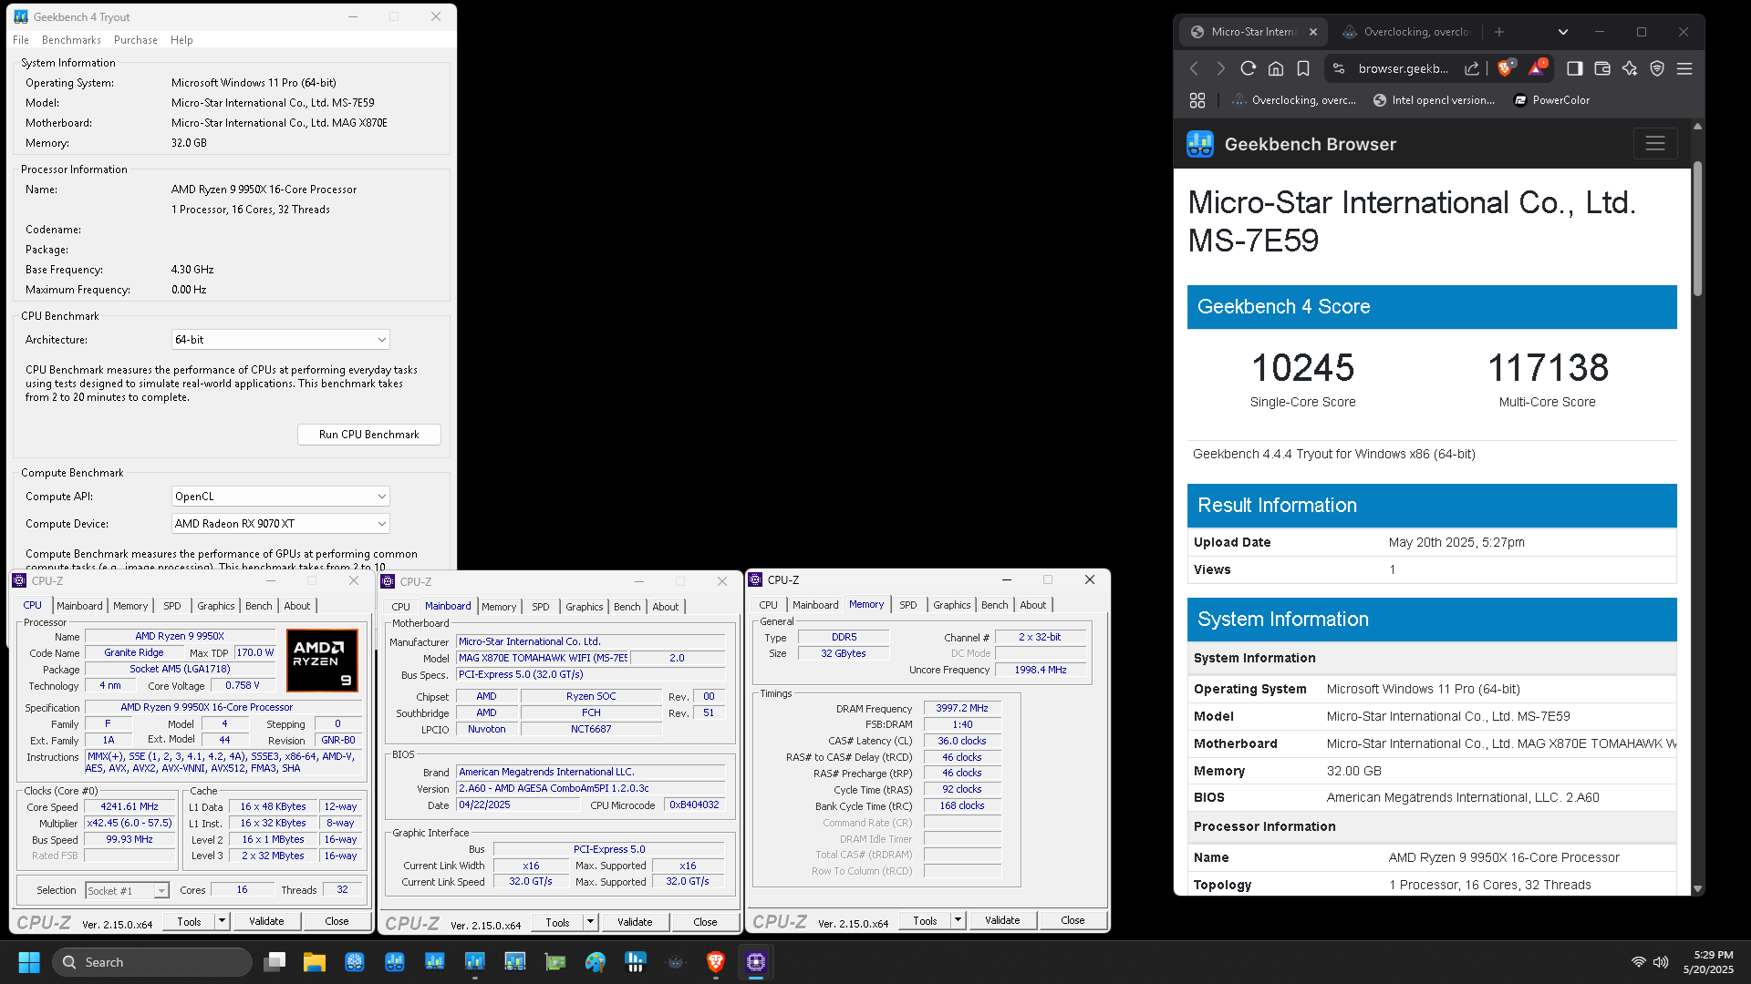Open Wi-Fi network tray icon

click(1639, 962)
